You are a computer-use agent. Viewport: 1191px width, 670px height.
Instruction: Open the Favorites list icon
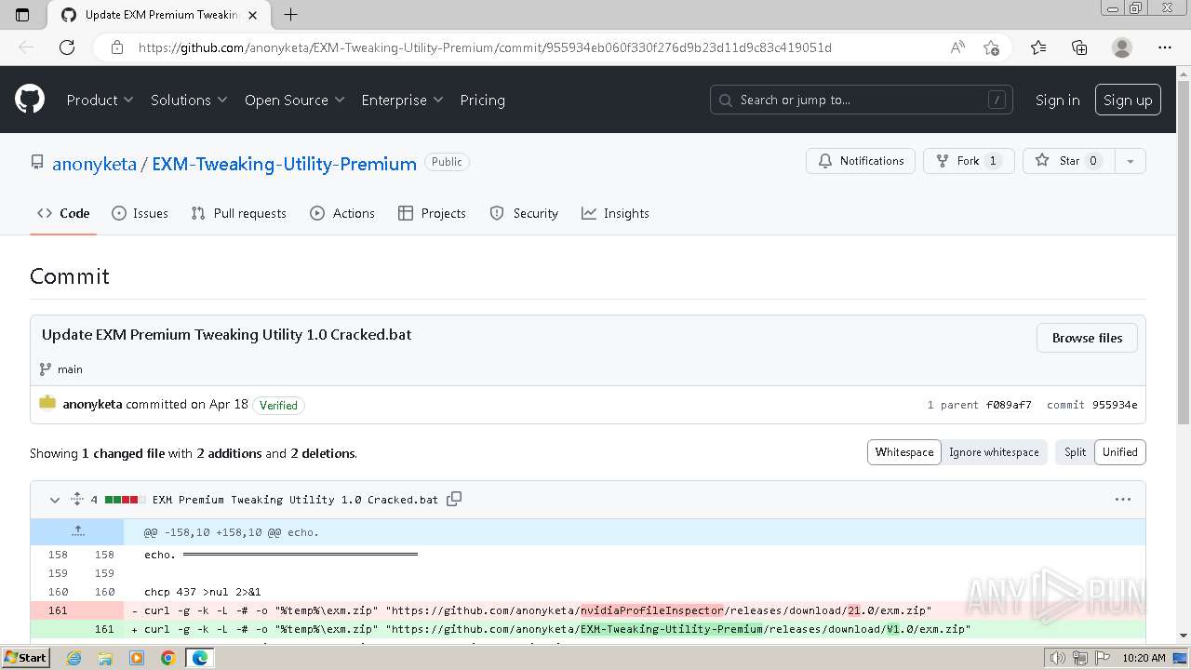click(1038, 47)
